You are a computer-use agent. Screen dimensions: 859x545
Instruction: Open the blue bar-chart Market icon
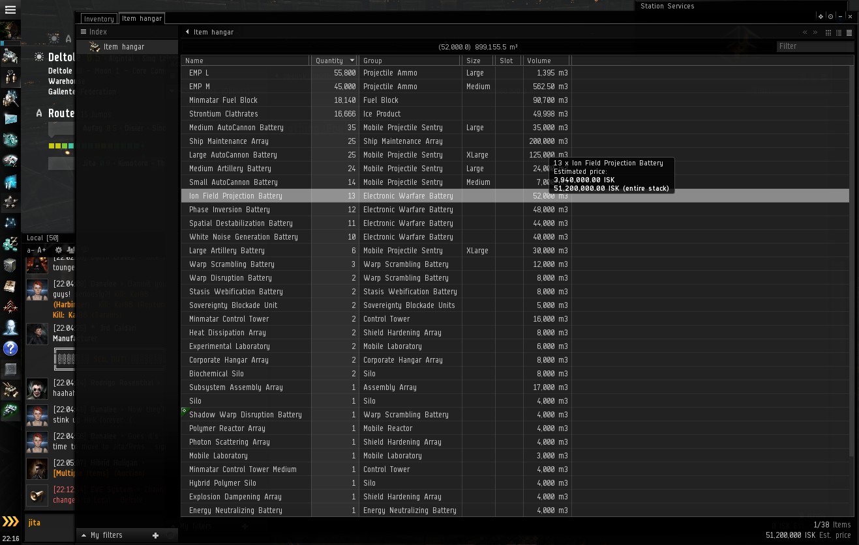[10, 182]
